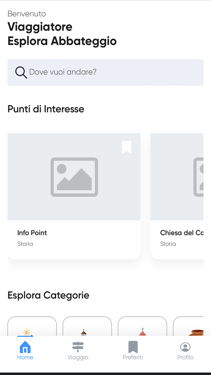
Task: Switch to the Viaggio tab
Action: (78, 351)
